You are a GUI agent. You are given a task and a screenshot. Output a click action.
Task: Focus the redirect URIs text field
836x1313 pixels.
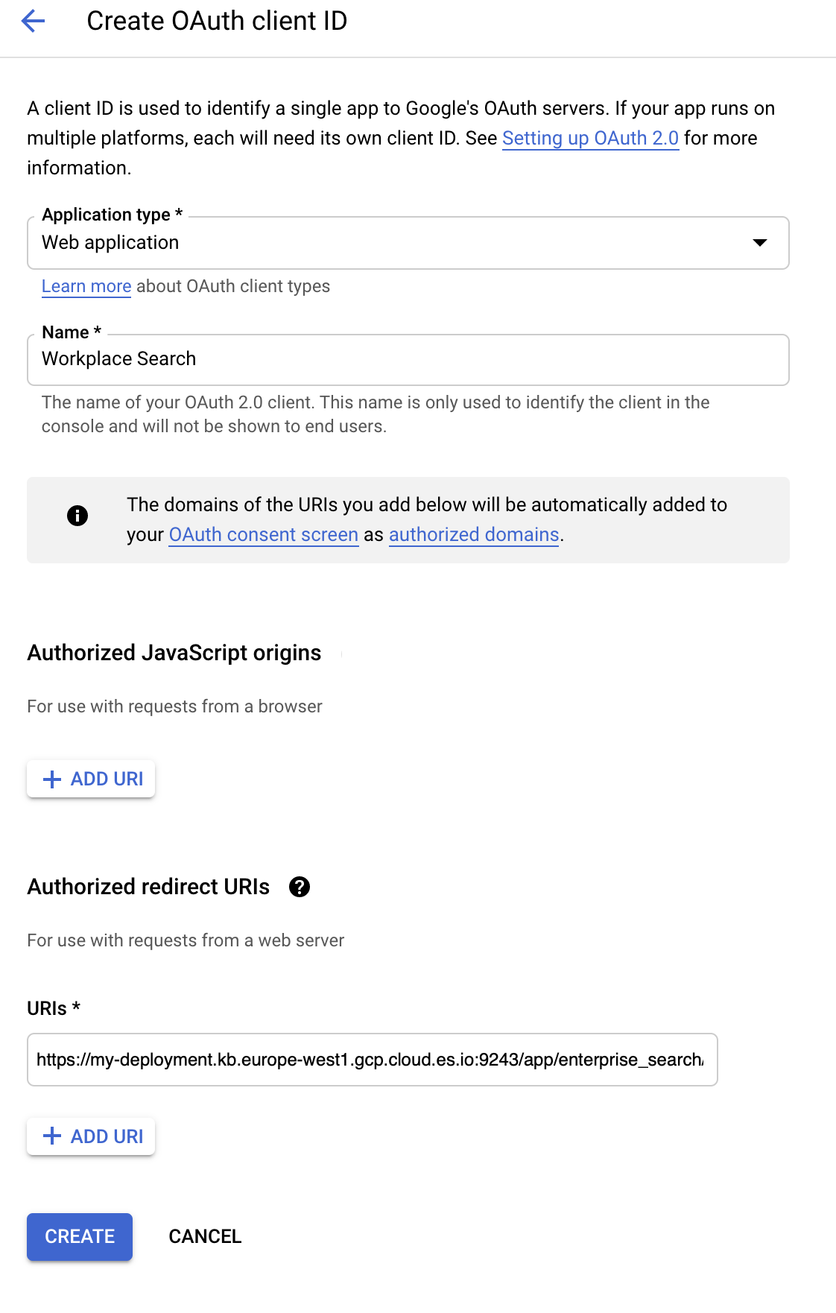[372, 1060]
